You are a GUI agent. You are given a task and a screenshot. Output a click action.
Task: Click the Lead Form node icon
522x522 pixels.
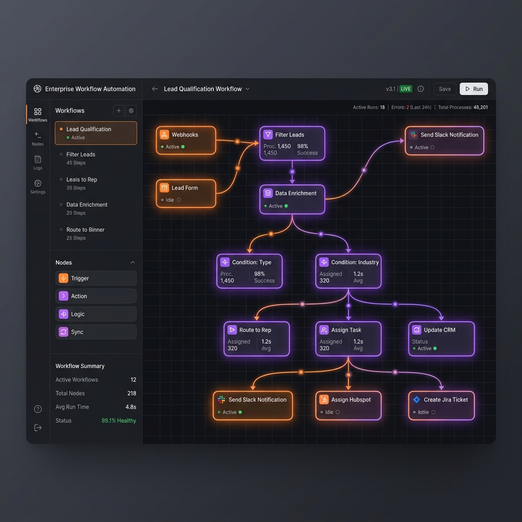pos(164,188)
